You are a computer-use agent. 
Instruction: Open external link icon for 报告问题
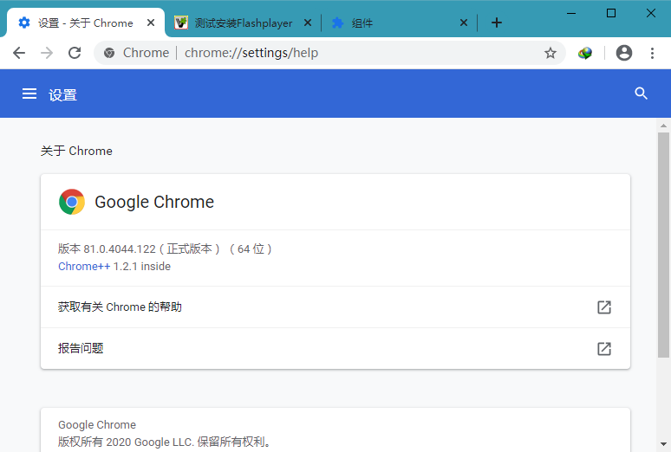(604, 348)
